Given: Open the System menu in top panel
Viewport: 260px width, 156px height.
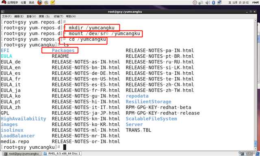Looking at the screenshot, I should pyautogui.click(x=32, y=2).
